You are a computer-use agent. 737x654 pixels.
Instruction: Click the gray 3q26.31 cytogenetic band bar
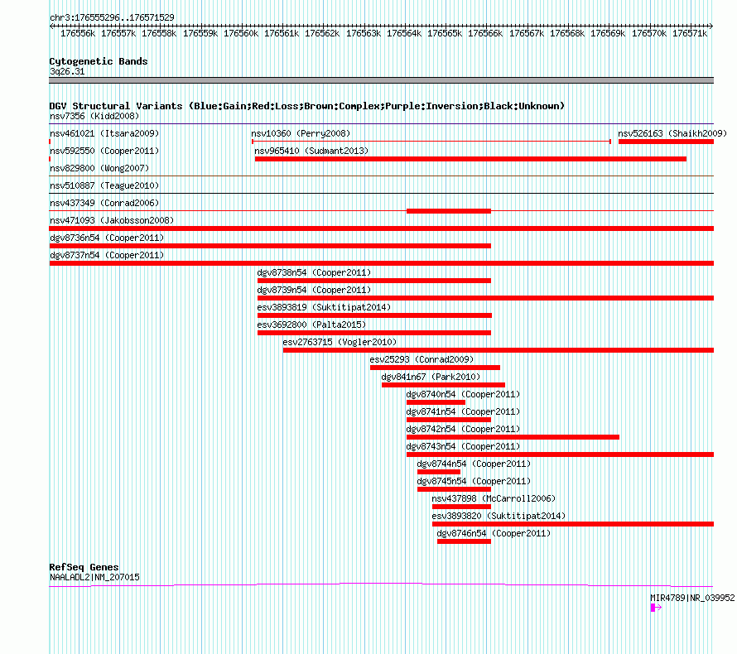click(x=381, y=80)
